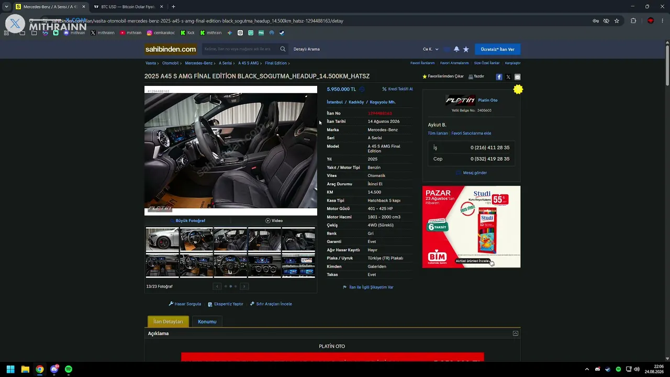Select the silver car exterior thumbnail
The width and height of the screenshot is (670, 377).
click(x=162, y=239)
